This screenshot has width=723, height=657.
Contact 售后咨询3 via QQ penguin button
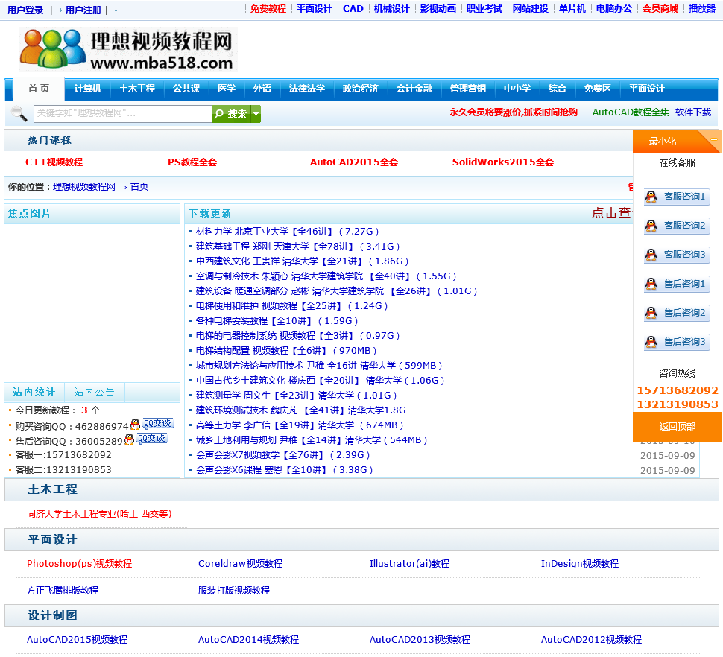point(677,342)
